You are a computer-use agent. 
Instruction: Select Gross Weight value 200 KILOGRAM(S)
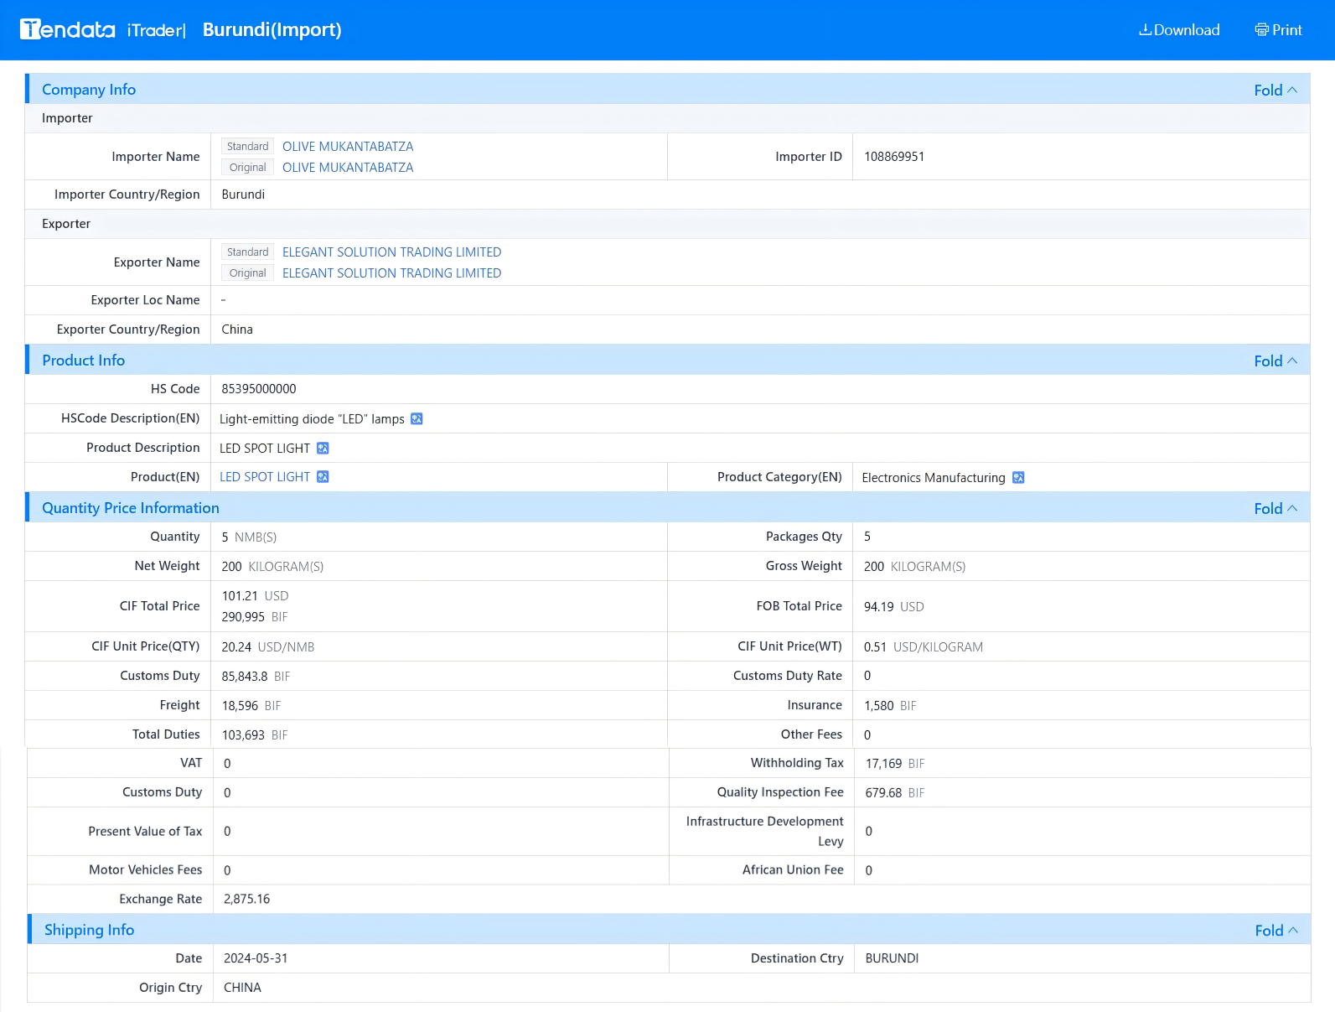914,566
